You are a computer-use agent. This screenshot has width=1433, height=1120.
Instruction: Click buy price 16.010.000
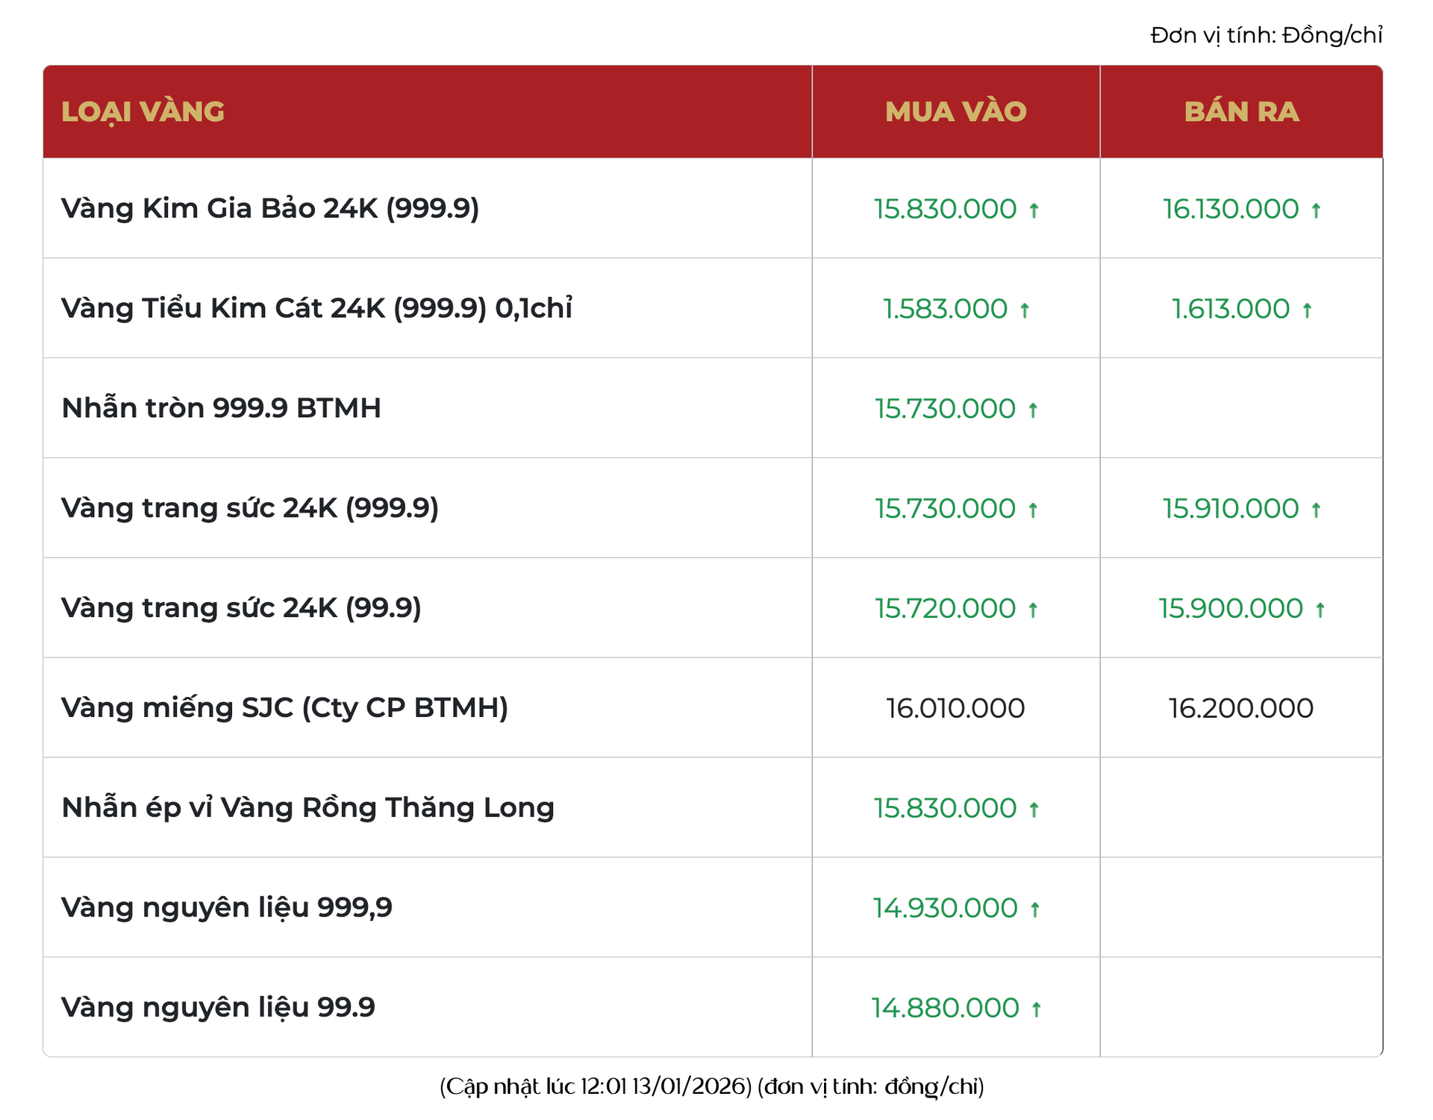click(x=955, y=709)
